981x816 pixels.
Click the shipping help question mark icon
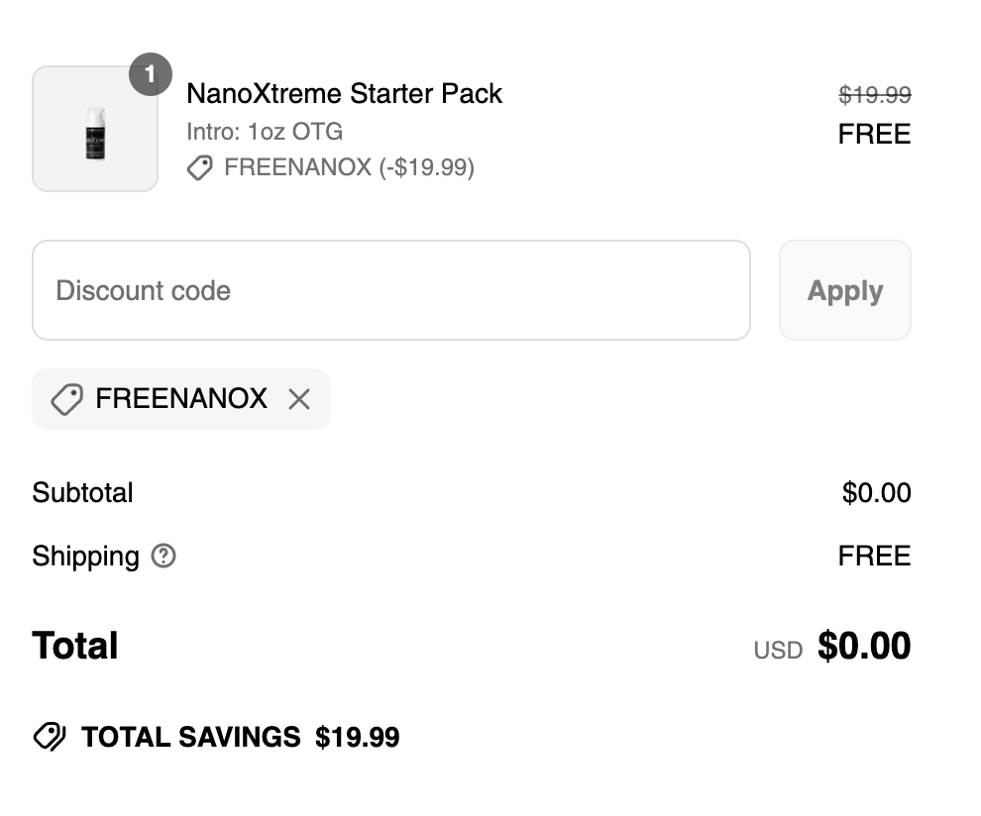(x=163, y=557)
